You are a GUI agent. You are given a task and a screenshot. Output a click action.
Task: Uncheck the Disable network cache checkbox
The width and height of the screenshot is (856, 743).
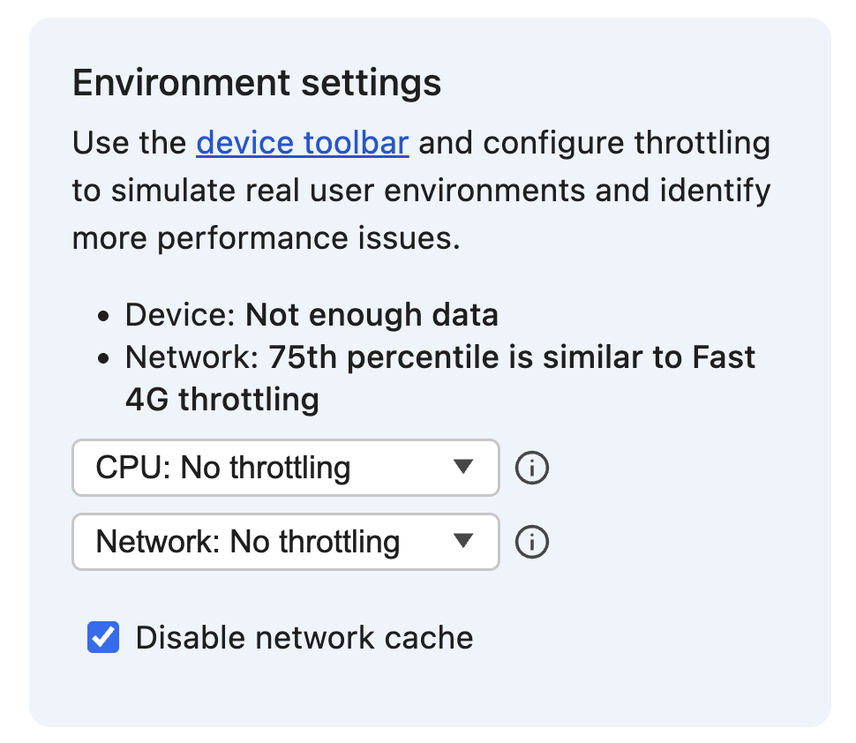pos(103,637)
